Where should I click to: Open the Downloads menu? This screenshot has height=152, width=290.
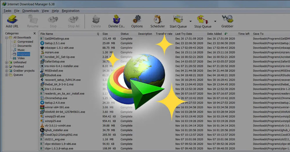point(30,11)
